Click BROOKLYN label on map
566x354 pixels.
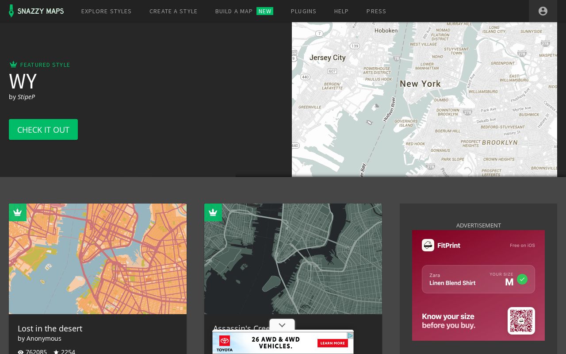click(x=500, y=142)
